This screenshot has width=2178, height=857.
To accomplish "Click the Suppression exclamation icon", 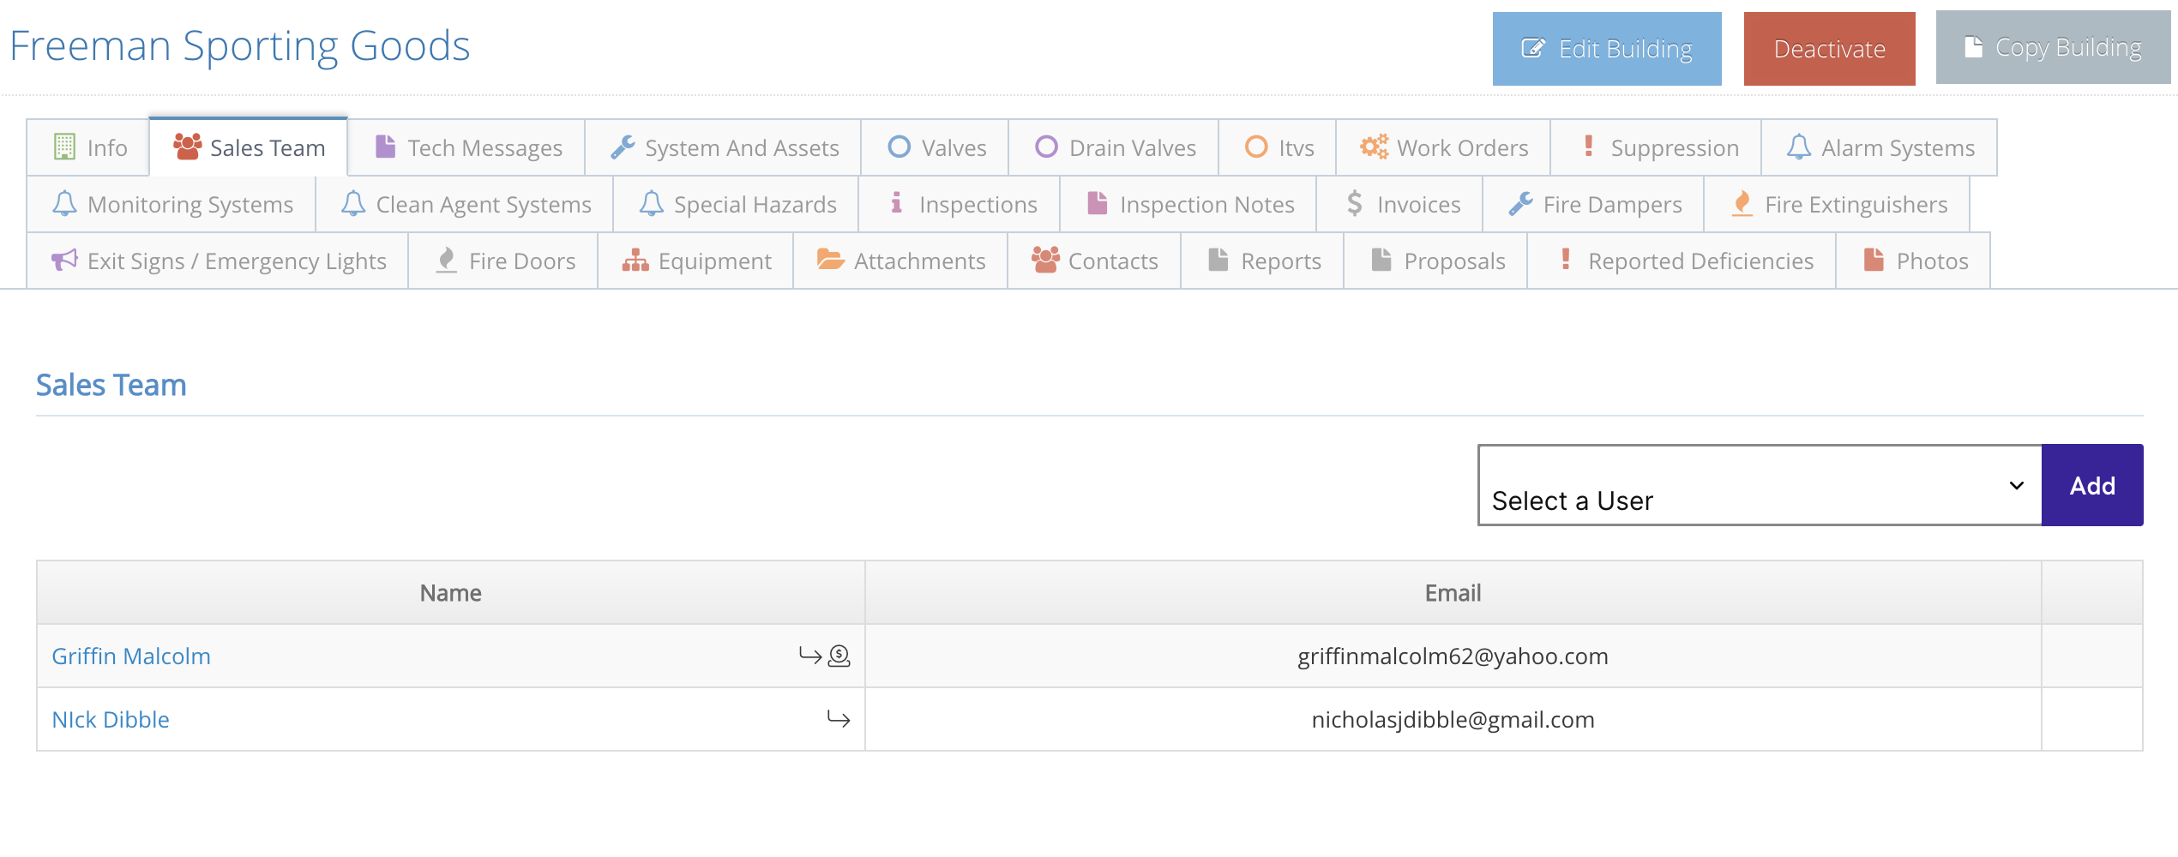I will [1589, 147].
